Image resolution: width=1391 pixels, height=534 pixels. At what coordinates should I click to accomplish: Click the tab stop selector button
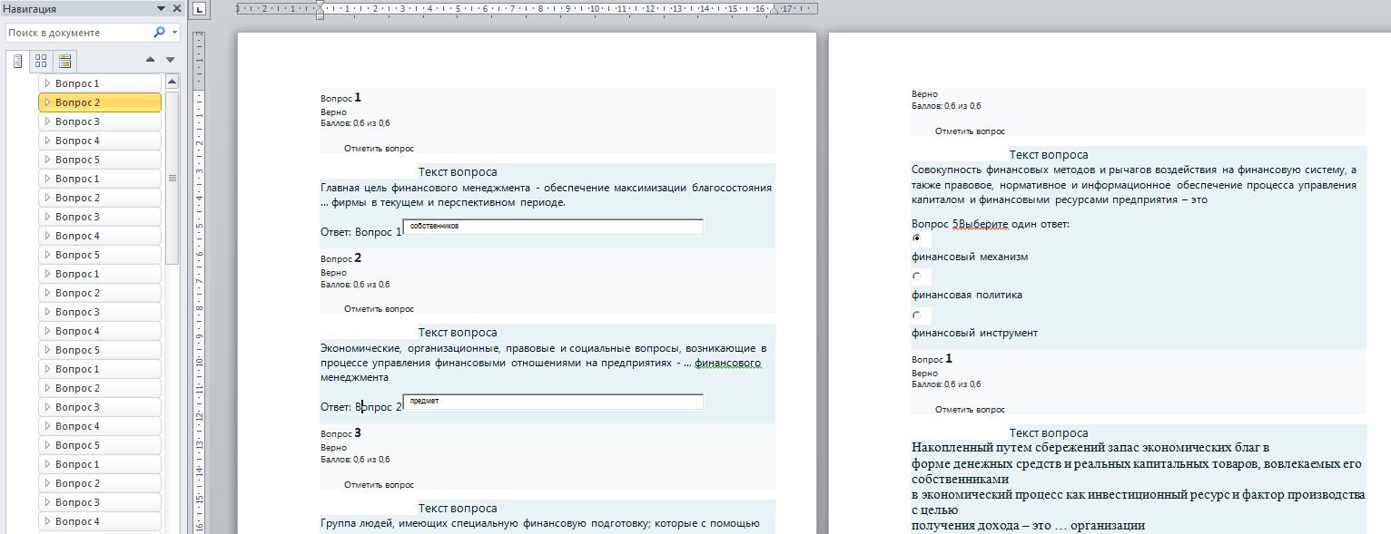click(201, 10)
